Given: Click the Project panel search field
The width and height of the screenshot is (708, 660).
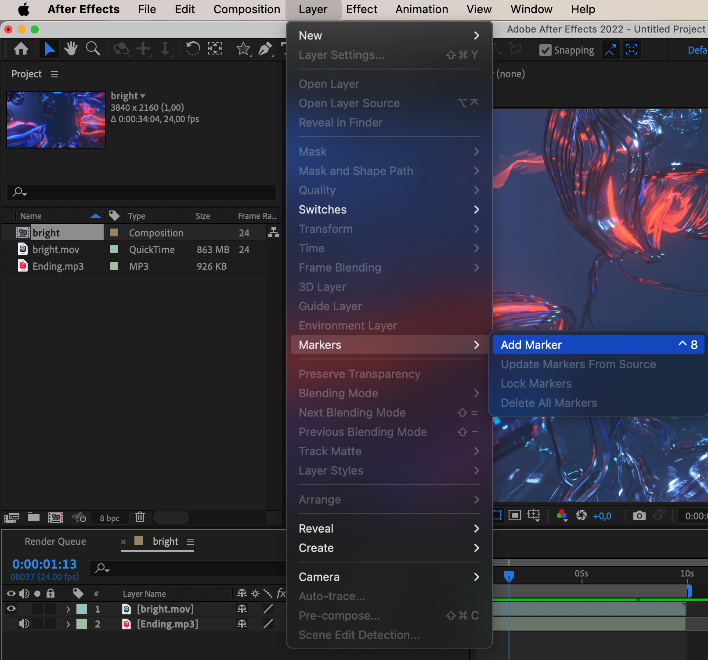Looking at the screenshot, I should pyautogui.click(x=141, y=192).
